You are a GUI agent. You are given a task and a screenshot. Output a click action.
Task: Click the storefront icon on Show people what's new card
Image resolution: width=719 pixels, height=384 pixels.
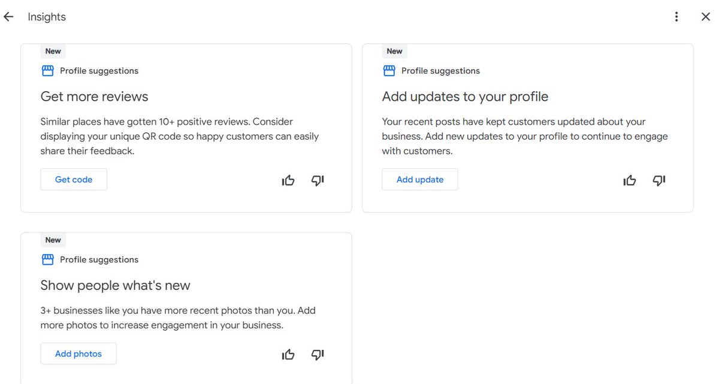pyautogui.click(x=47, y=259)
